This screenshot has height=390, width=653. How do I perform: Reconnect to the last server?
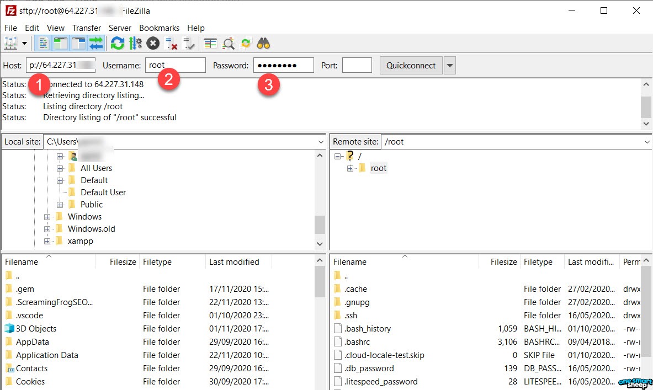(x=189, y=43)
